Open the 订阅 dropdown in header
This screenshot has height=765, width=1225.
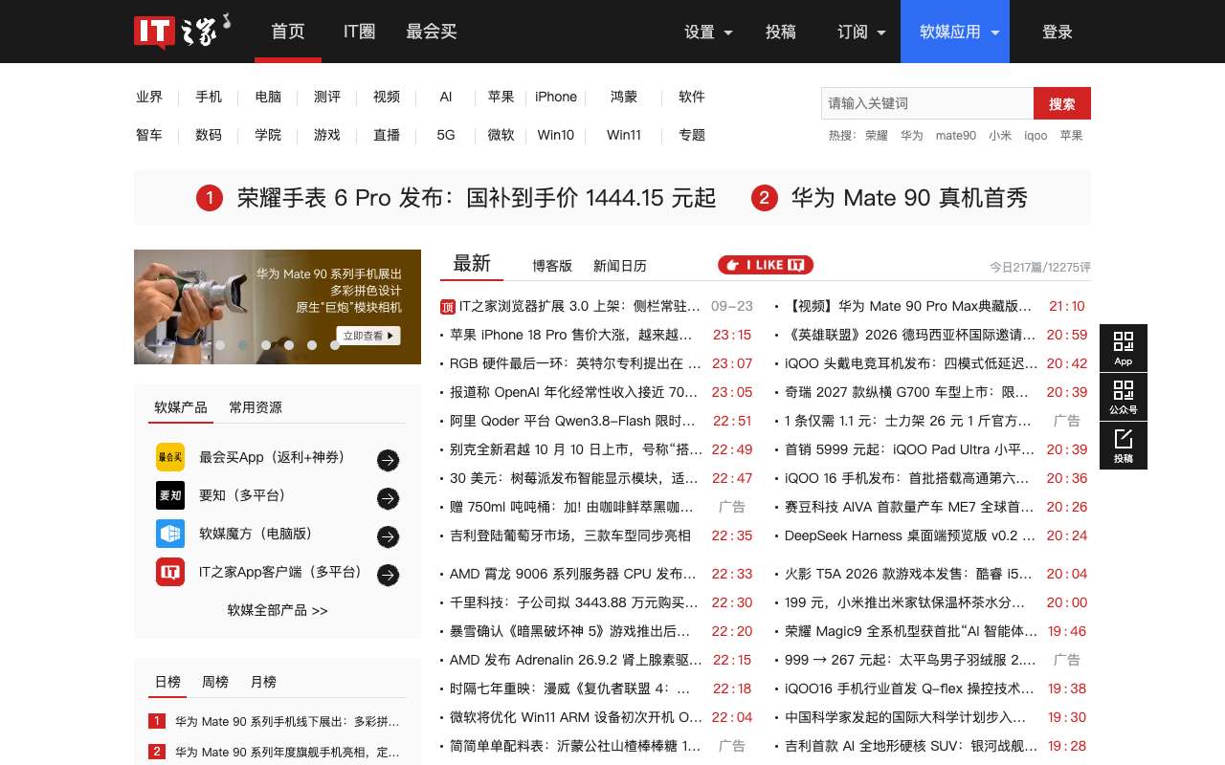(861, 32)
